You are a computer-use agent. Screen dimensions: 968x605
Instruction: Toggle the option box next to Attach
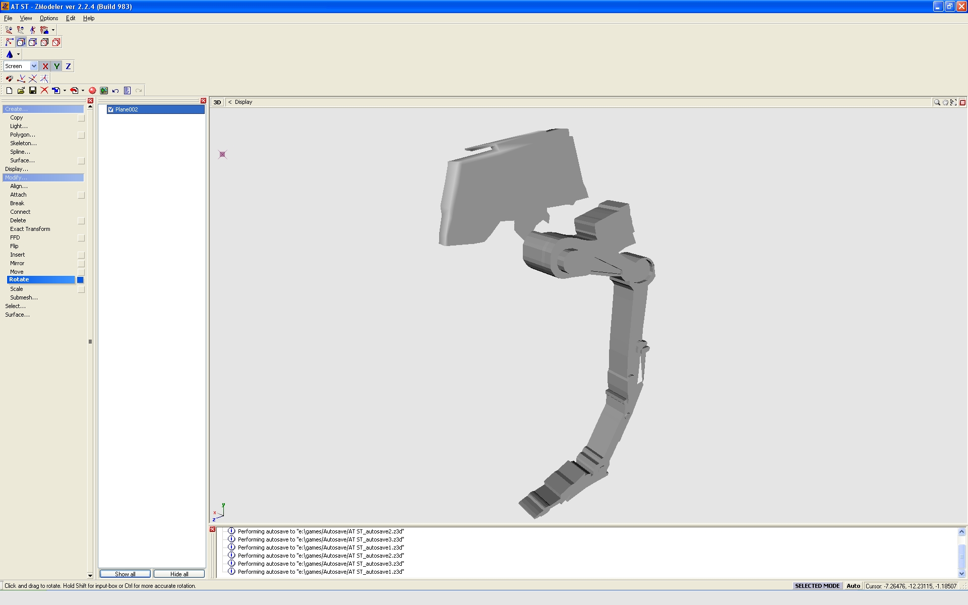tap(81, 195)
